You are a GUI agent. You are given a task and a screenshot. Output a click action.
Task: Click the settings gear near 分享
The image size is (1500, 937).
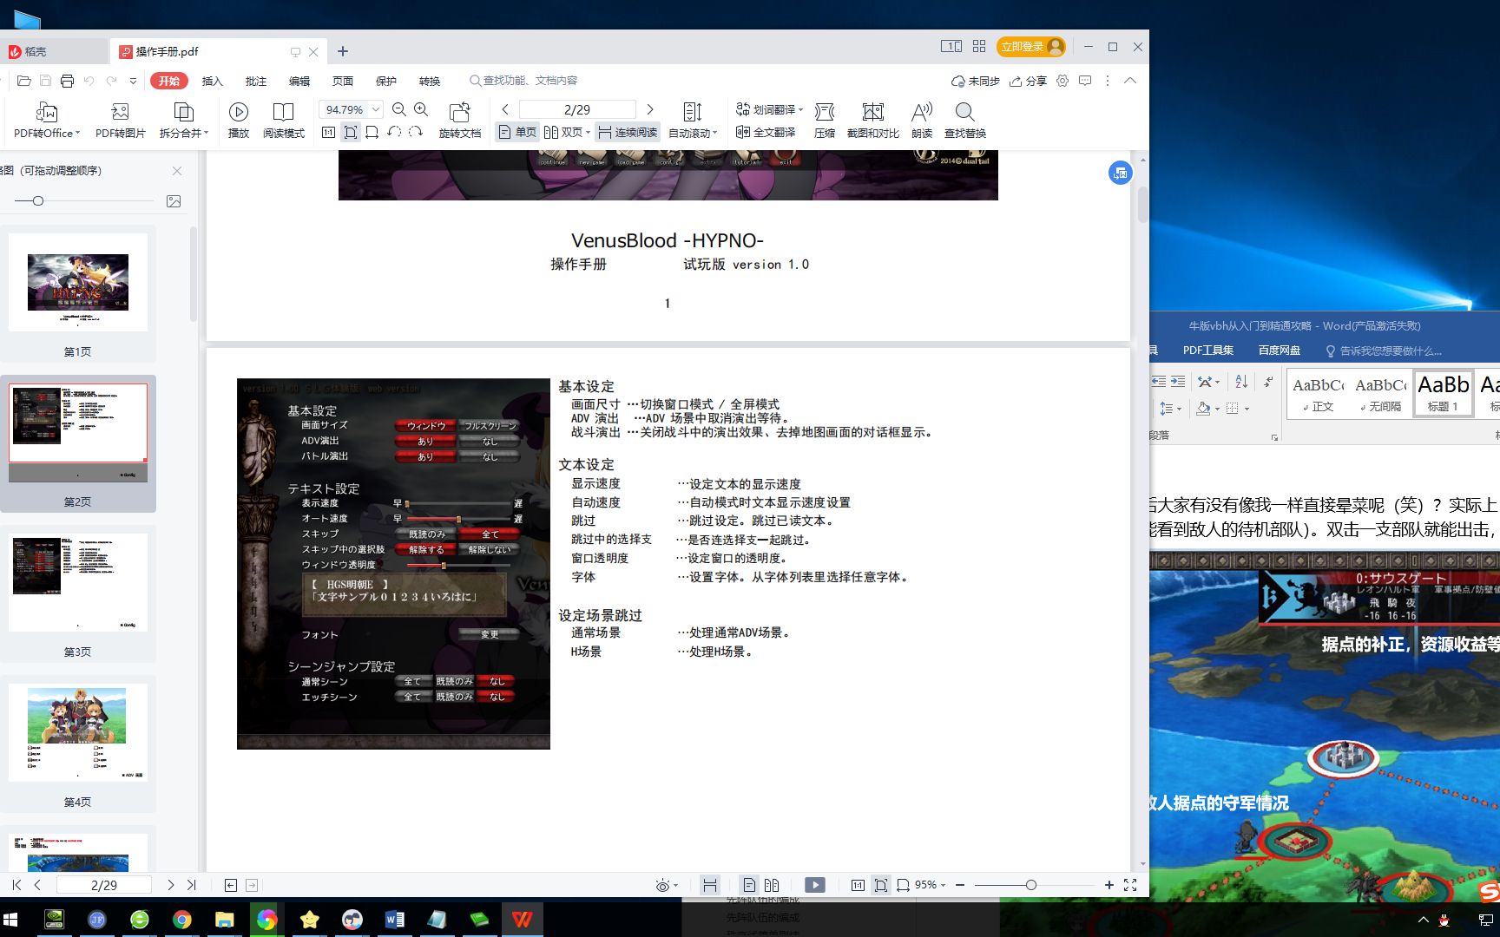click(1062, 81)
